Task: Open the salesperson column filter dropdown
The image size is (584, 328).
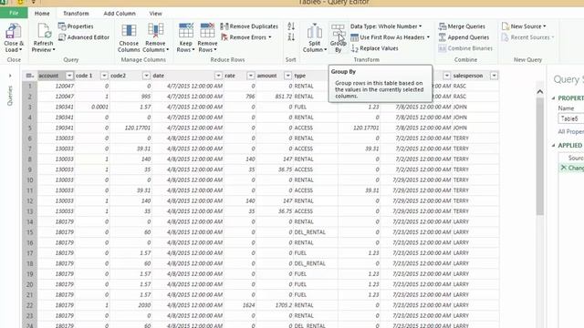Action: click(494, 76)
